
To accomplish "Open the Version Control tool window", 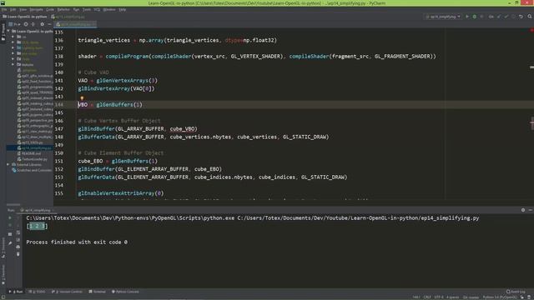I will coord(67,292).
